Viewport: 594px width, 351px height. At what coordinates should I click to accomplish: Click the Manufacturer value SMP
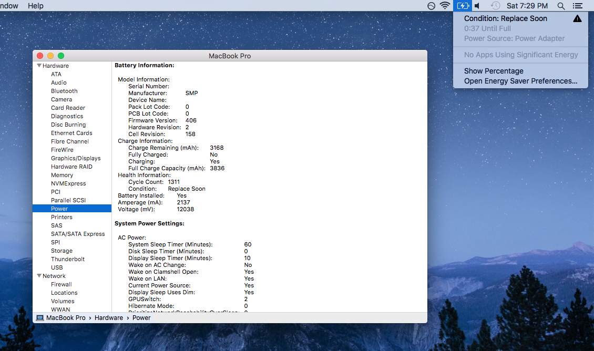click(192, 93)
